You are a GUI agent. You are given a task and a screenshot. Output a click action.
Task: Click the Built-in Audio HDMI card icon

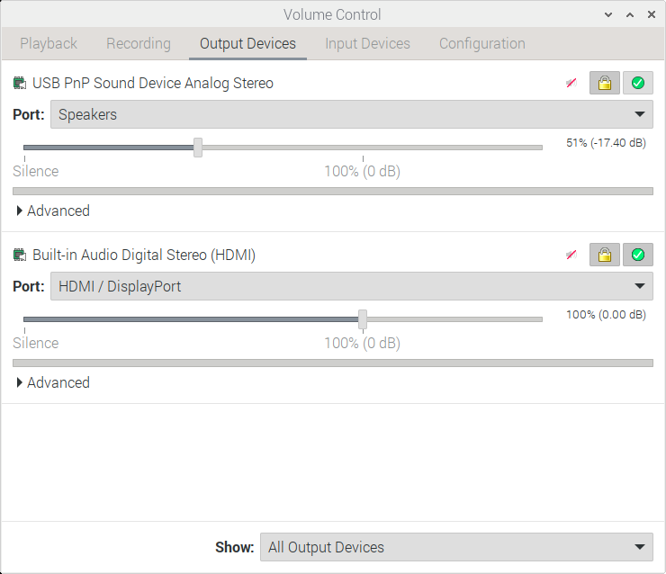[x=20, y=256]
